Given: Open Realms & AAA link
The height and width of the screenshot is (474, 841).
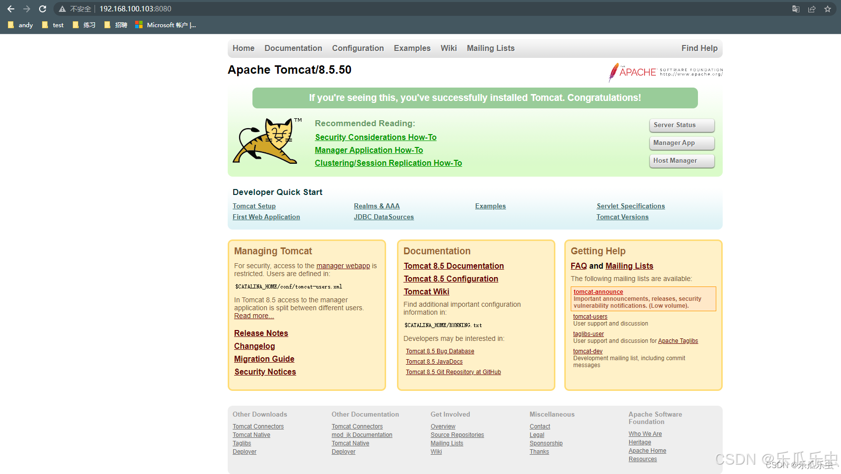Looking at the screenshot, I should (x=377, y=206).
